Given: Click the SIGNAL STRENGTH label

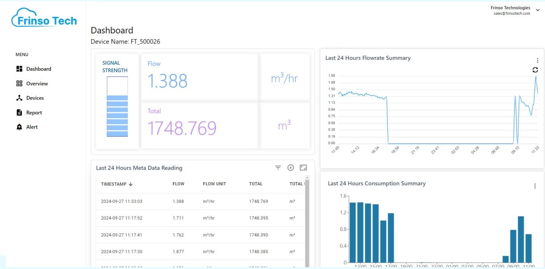Looking at the screenshot, I should [115, 67].
